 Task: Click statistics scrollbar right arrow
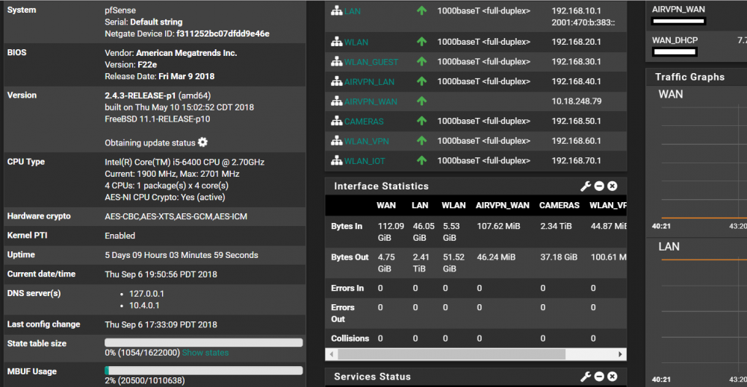[620, 354]
